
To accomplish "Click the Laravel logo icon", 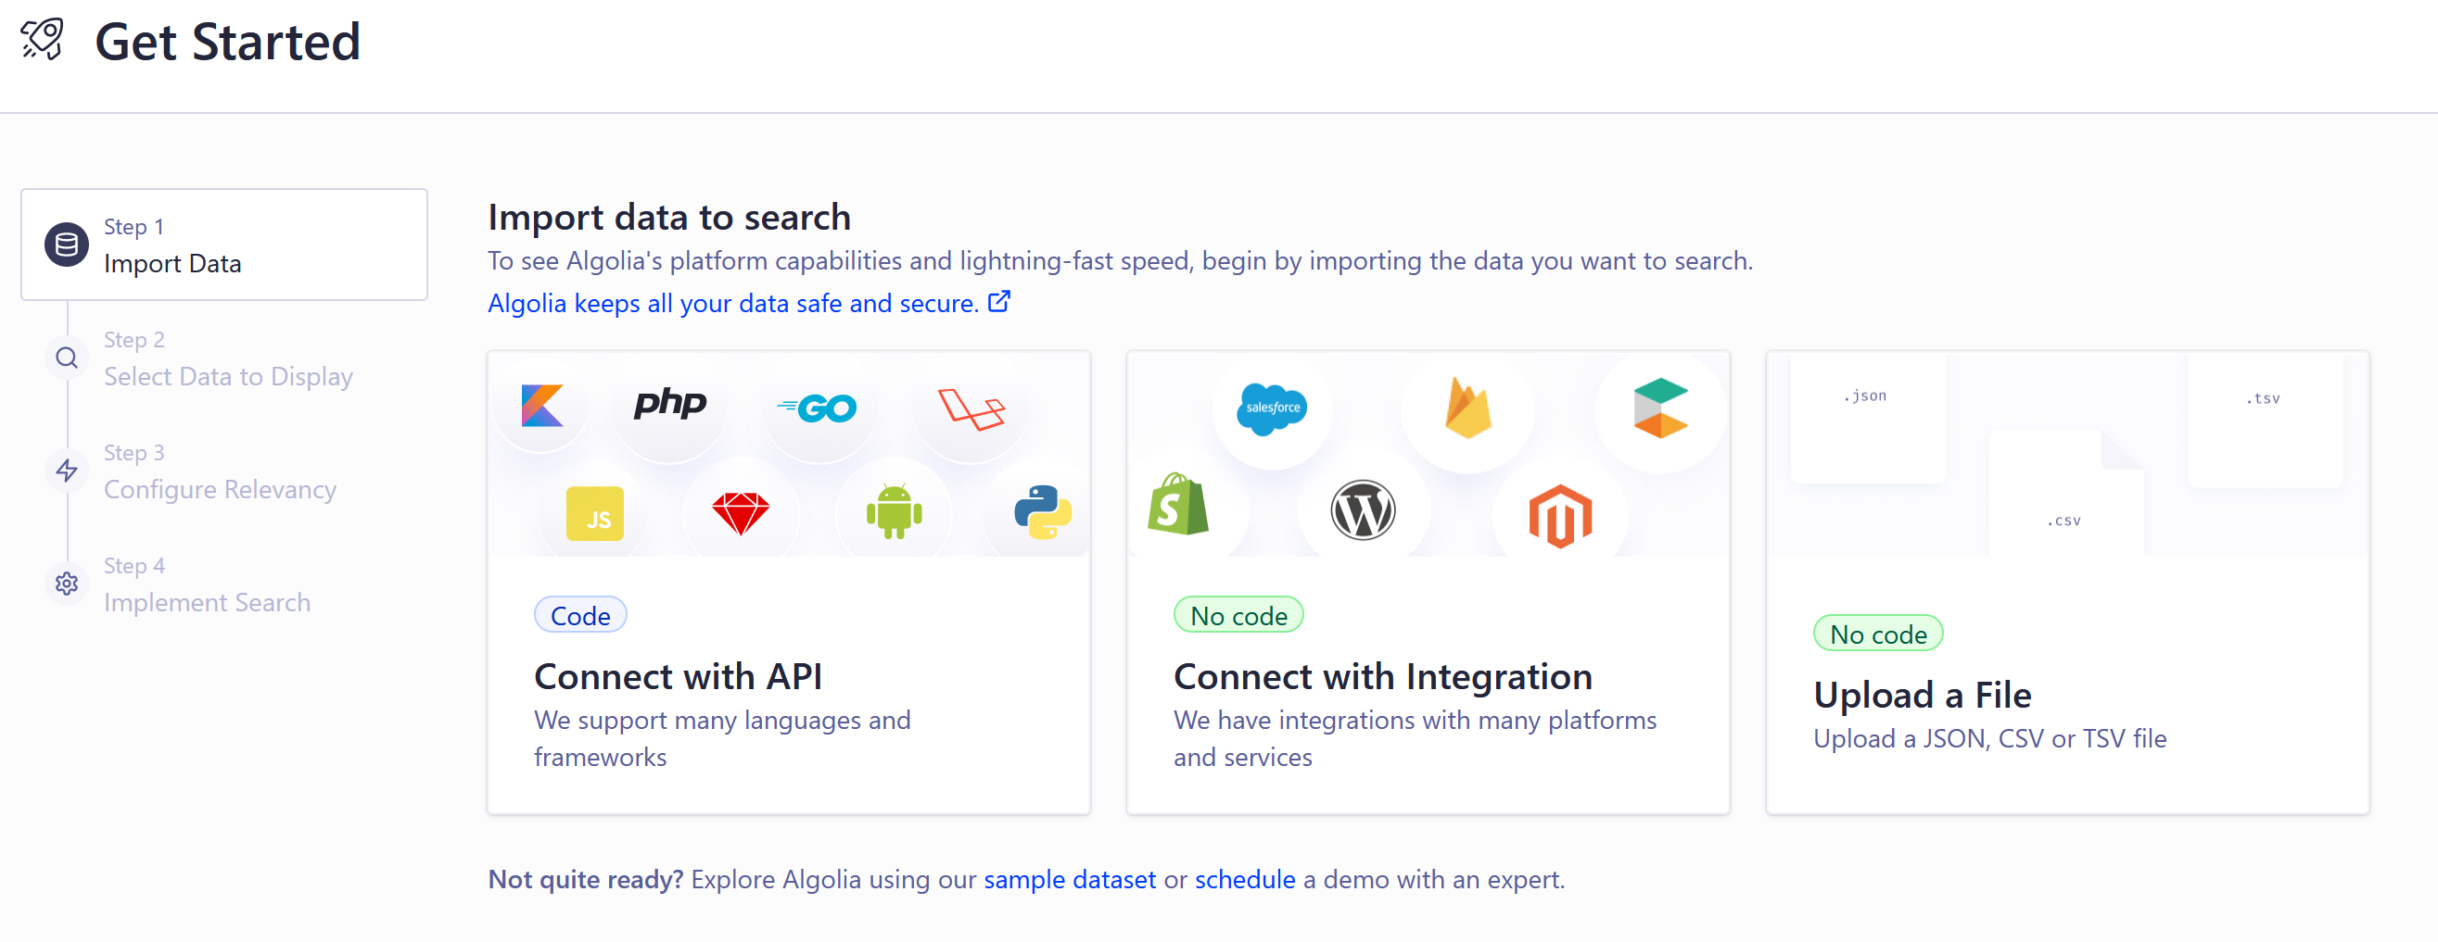I will click(971, 409).
